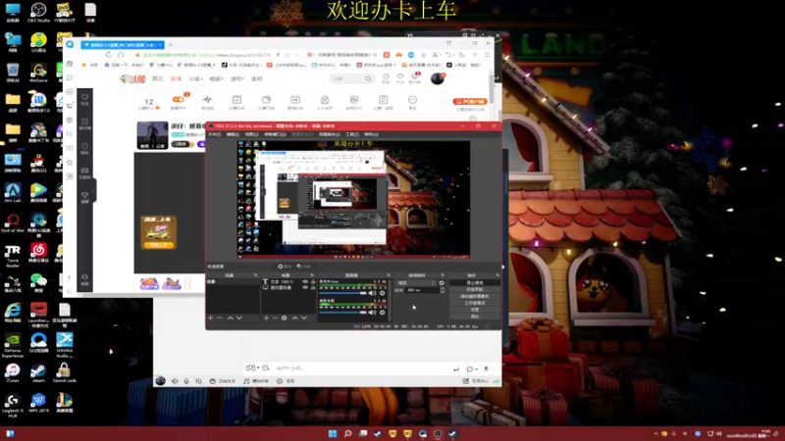This screenshot has width=785, height=441.
Task: Open OBS Studio desktop shortcut
Action: pyautogui.click(x=38, y=13)
